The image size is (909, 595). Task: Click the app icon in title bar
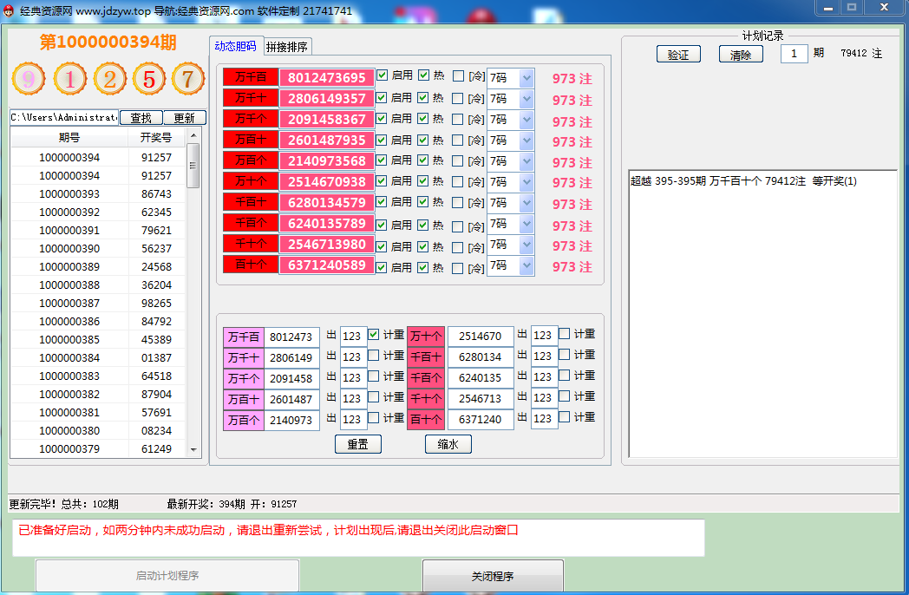(9, 10)
